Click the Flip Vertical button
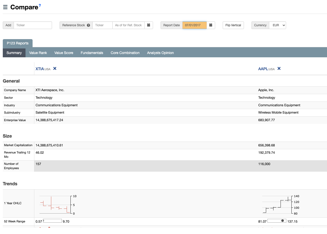The height and width of the screenshot is (234, 327). coord(233,25)
